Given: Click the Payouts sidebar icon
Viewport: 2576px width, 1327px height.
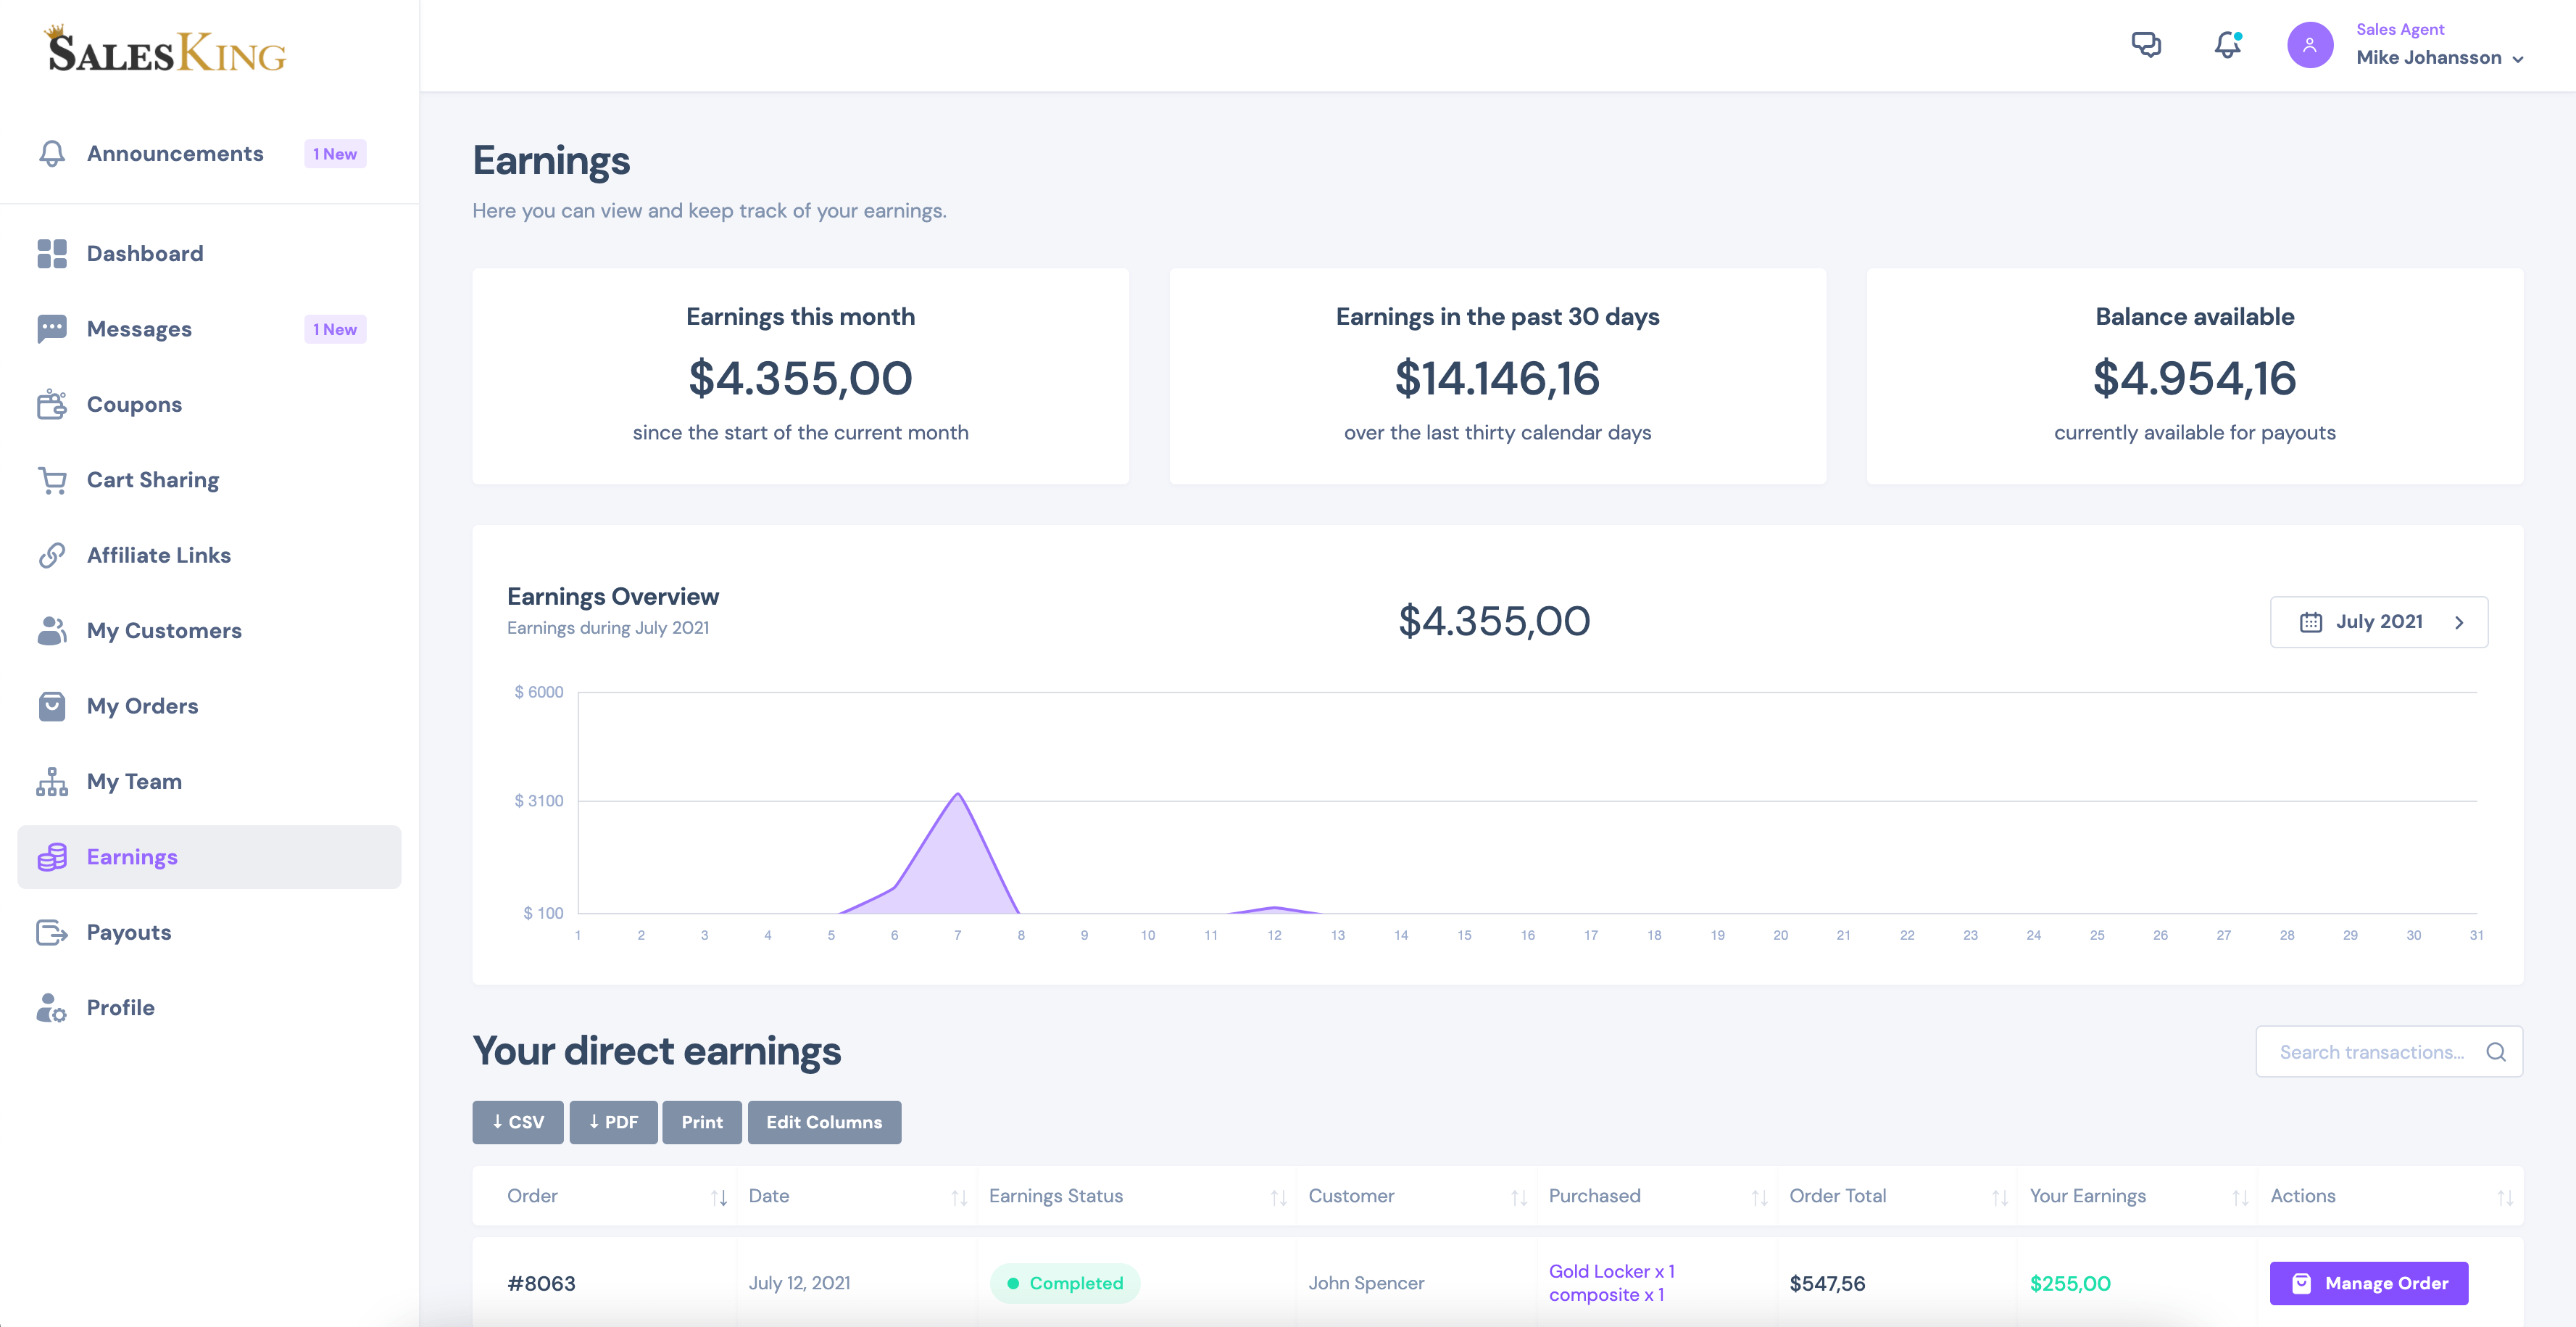Looking at the screenshot, I should point(51,931).
